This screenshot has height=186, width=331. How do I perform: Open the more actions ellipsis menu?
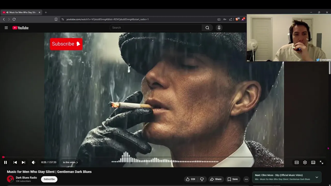pos(246,179)
